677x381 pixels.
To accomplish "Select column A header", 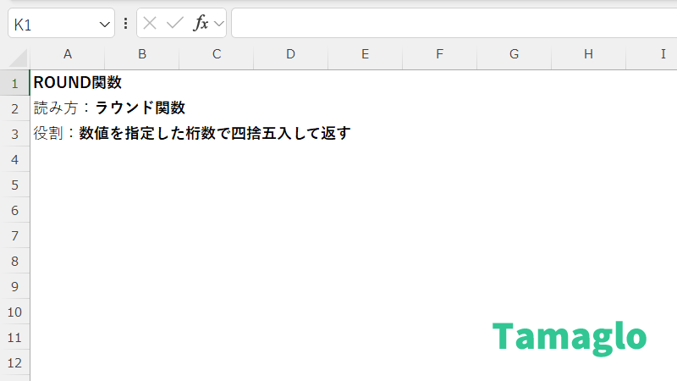I will click(x=68, y=54).
